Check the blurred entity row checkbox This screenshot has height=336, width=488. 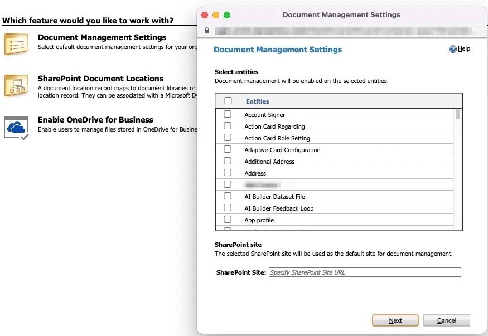pyautogui.click(x=228, y=184)
